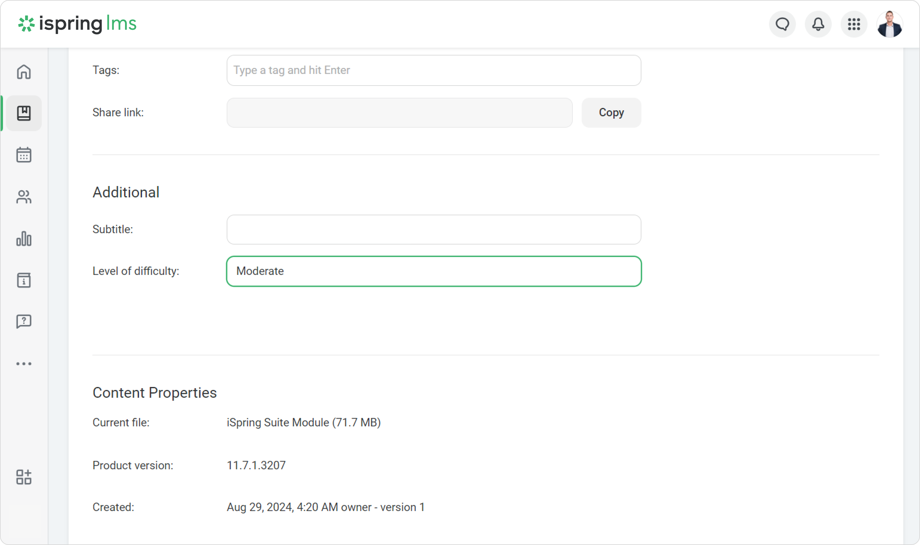The height and width of the screenshot is (545, 920).
Task: Open the add widgets grid-plus icon
Action: coord(24,477)
